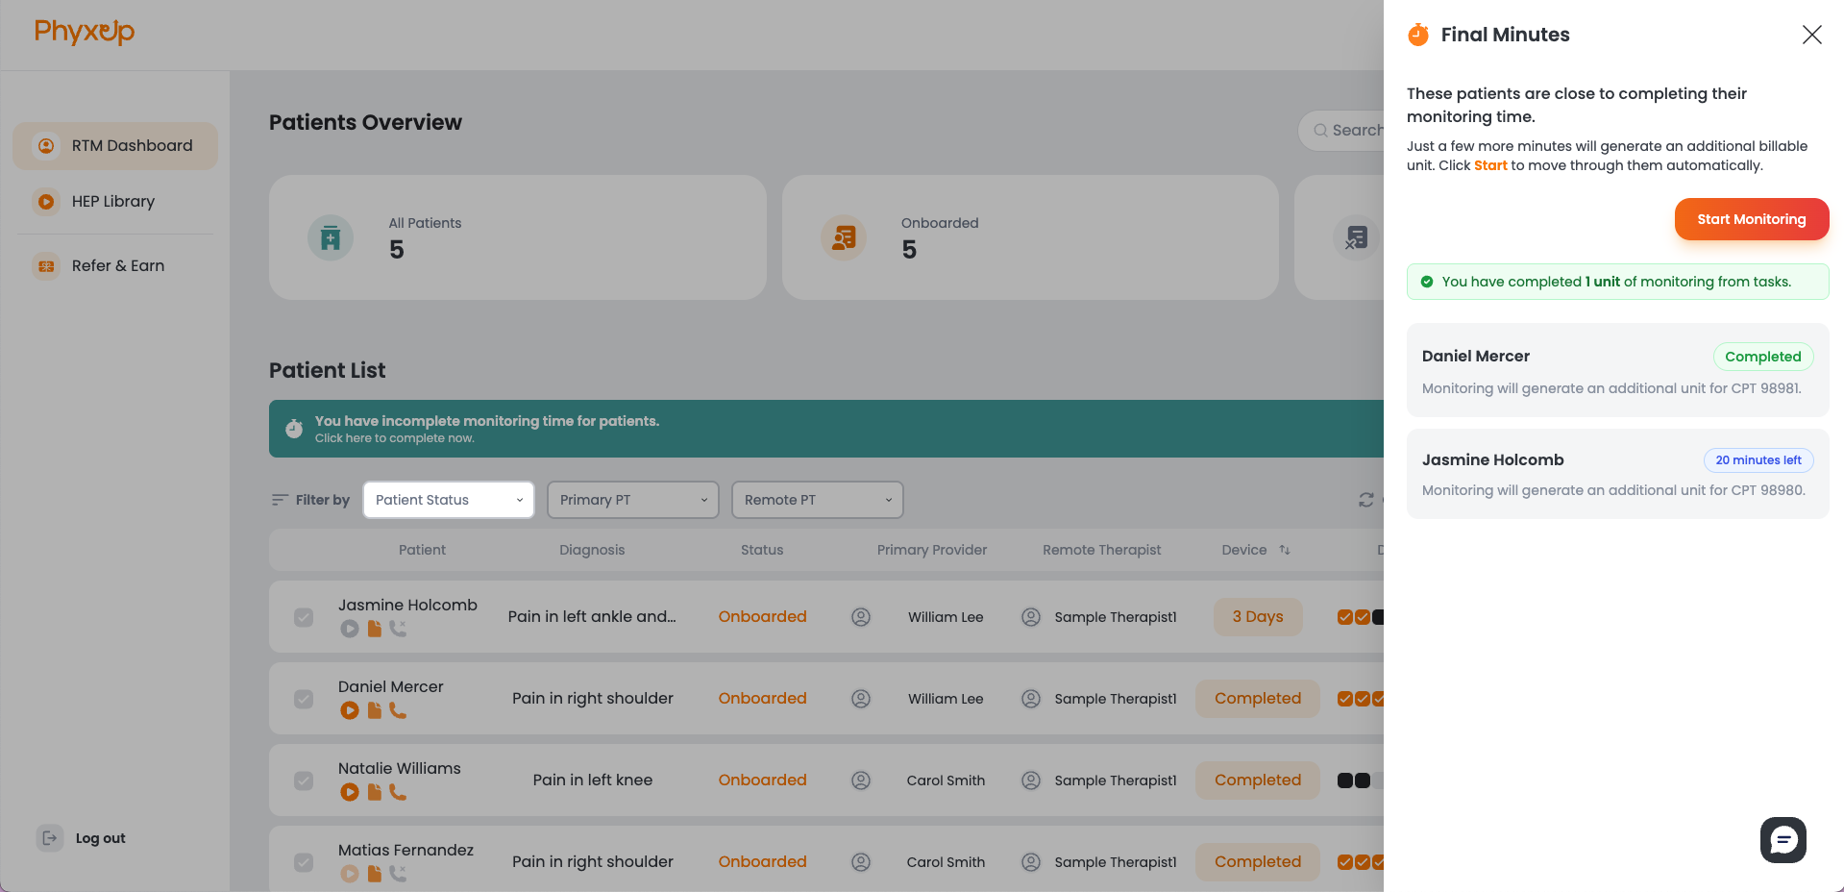Viewport: 1844px width, 892px height.
Task: Expand the Primary PT dropdown
Action: (x=632, y=500)
